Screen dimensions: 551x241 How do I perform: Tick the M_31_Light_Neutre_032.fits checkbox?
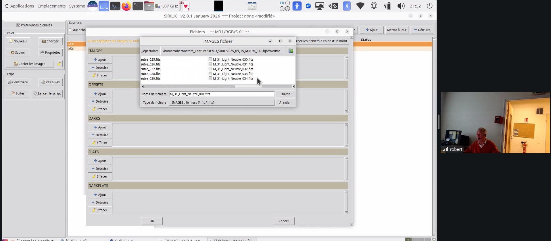click(210, 69)
